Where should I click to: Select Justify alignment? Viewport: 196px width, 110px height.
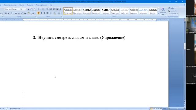click(47, 13)
